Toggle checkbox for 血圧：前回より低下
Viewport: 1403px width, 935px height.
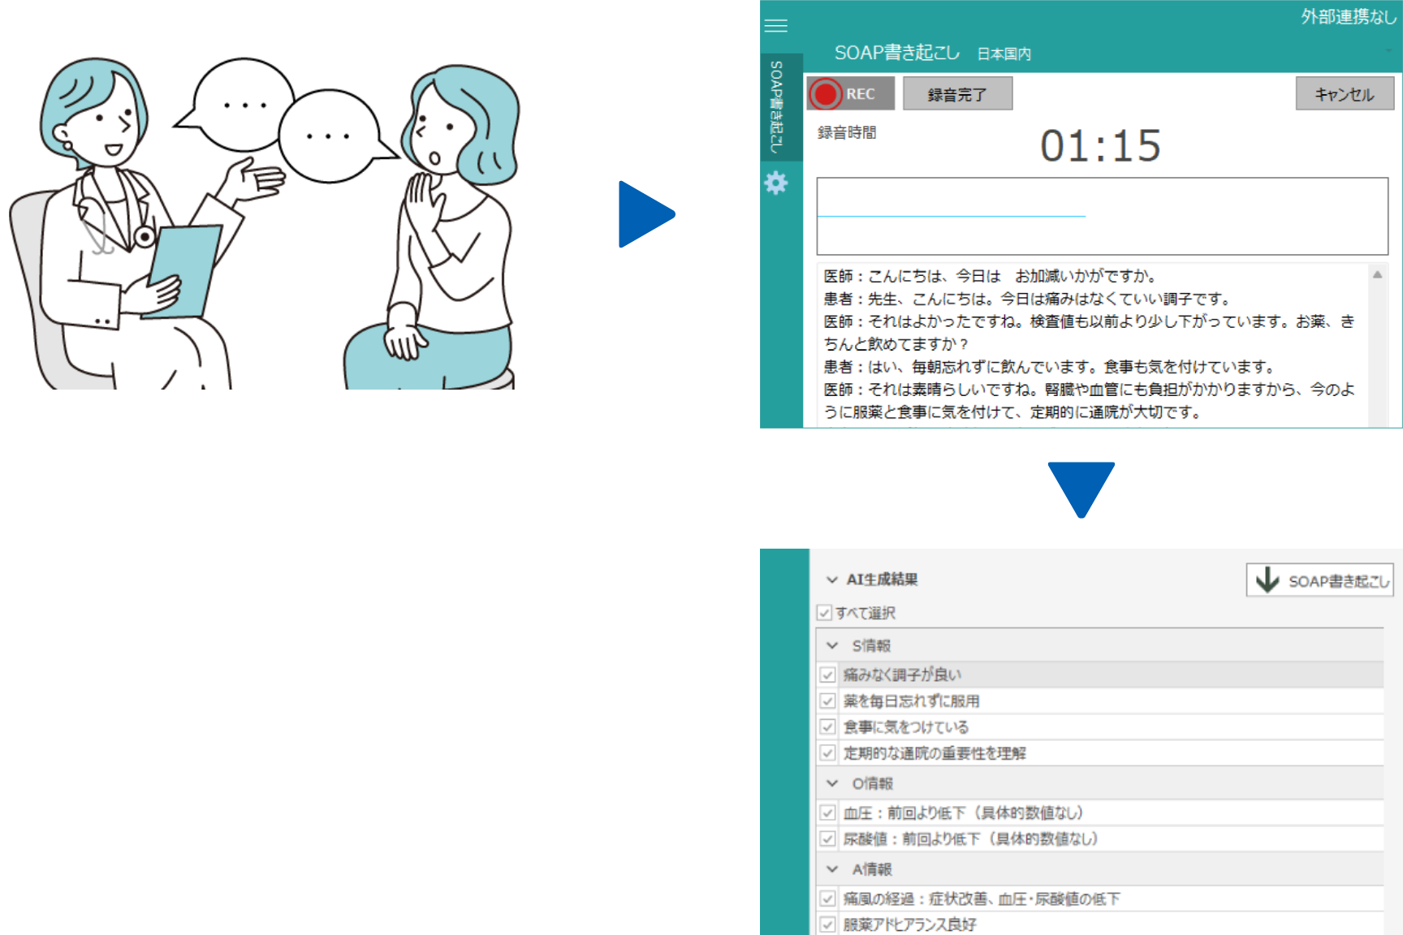click(828, 812)
